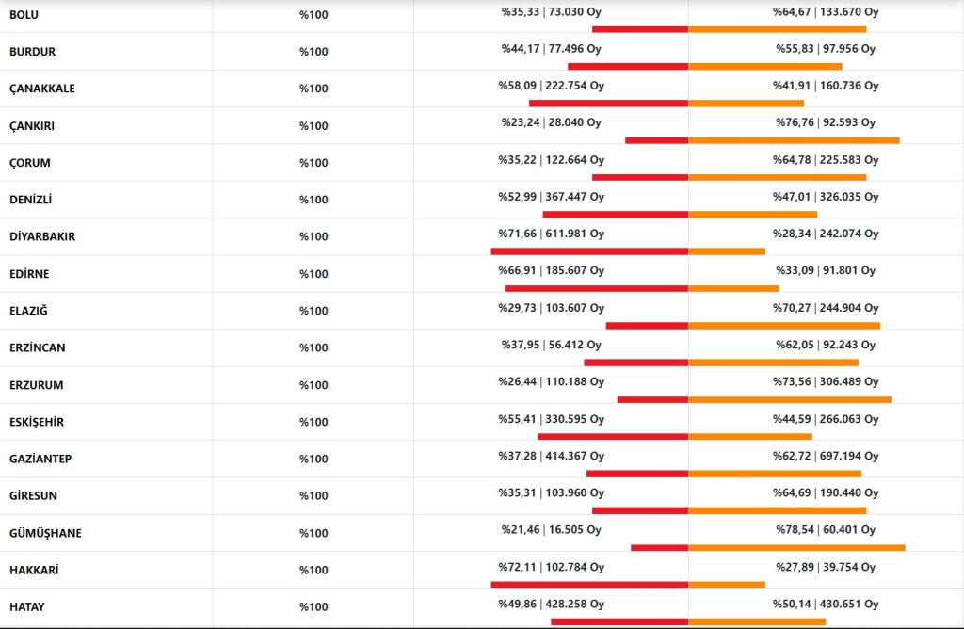Click Hakkari's red result bar

click(x=589, y=585)
